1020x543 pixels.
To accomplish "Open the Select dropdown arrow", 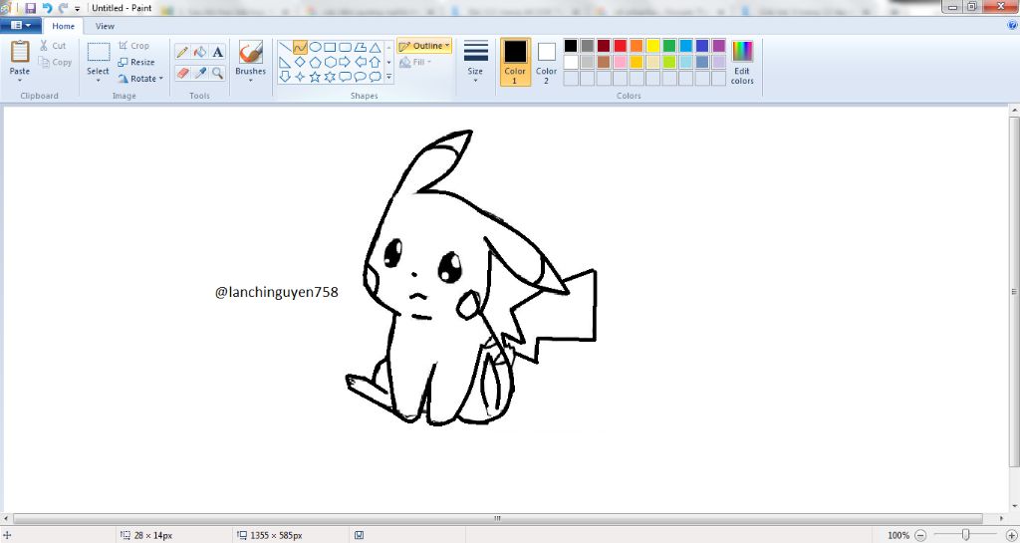I will pos(99,80).
